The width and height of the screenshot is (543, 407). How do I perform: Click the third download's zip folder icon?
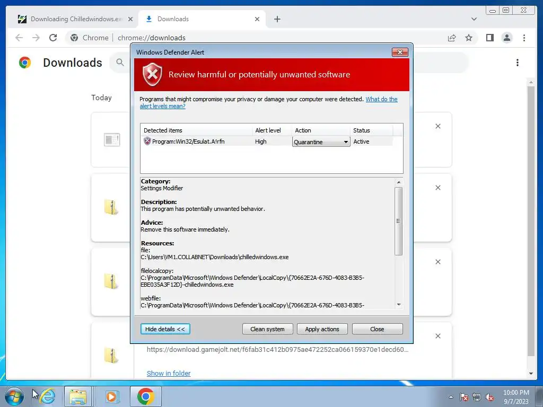point(111,281)
